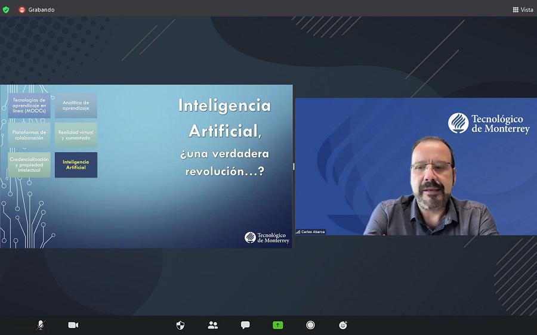The image size is (537, 335).
Task: Click the Plataformas de colaboración tile
Action: 29,135
